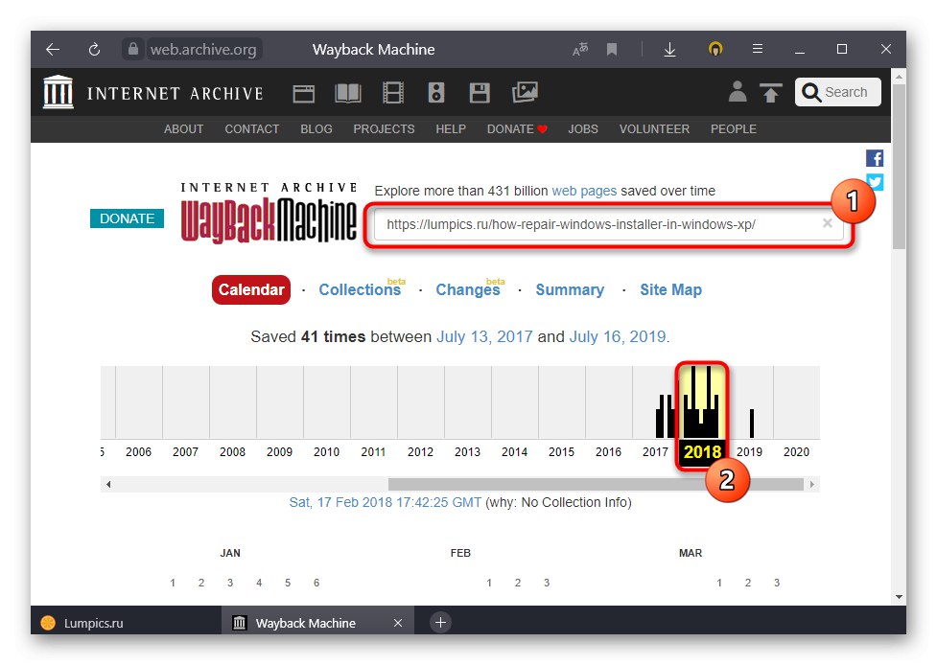This screenshot has height=665, width=937.
Task: Click the page scroll-down arrow
Action: coord(899,596)
